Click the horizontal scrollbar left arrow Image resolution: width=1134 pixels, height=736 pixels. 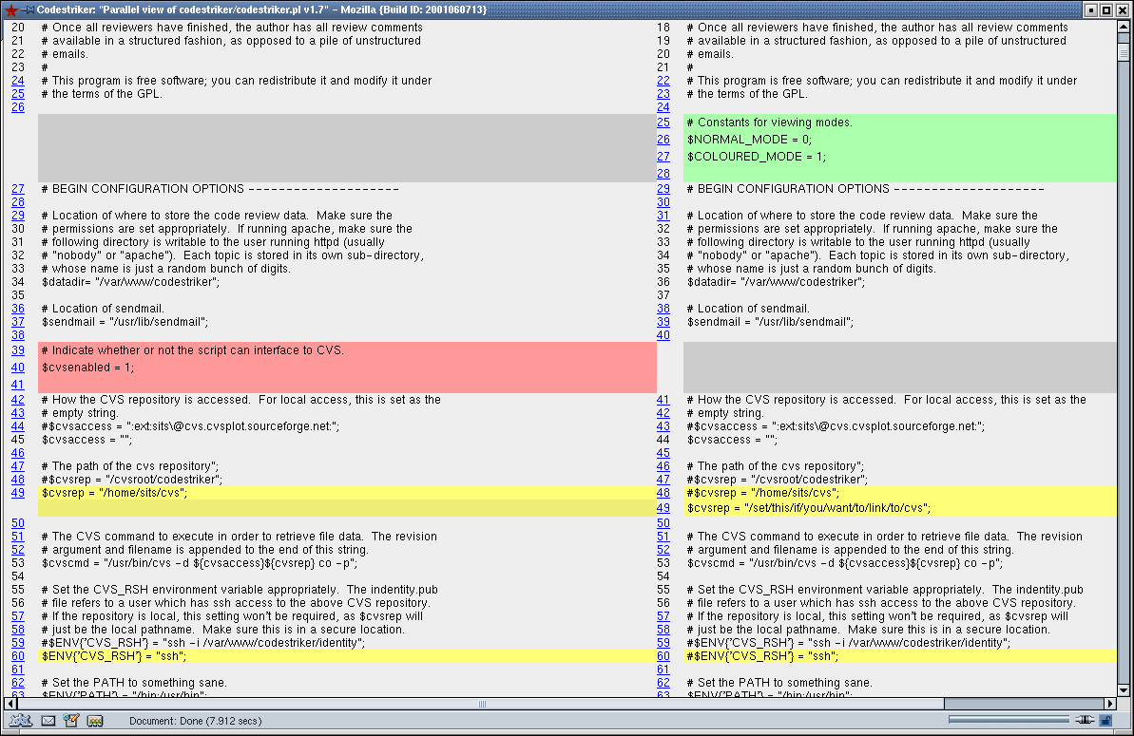[x=7, y=704]
